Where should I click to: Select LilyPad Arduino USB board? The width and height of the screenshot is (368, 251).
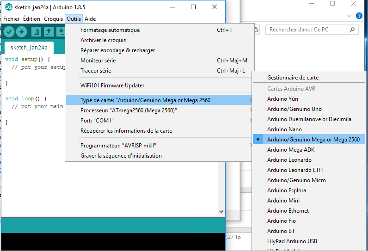(309, 241)
